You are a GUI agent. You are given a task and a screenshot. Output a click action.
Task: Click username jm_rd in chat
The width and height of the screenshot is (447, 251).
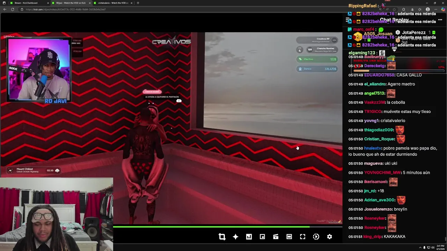[x=370, y=191]
